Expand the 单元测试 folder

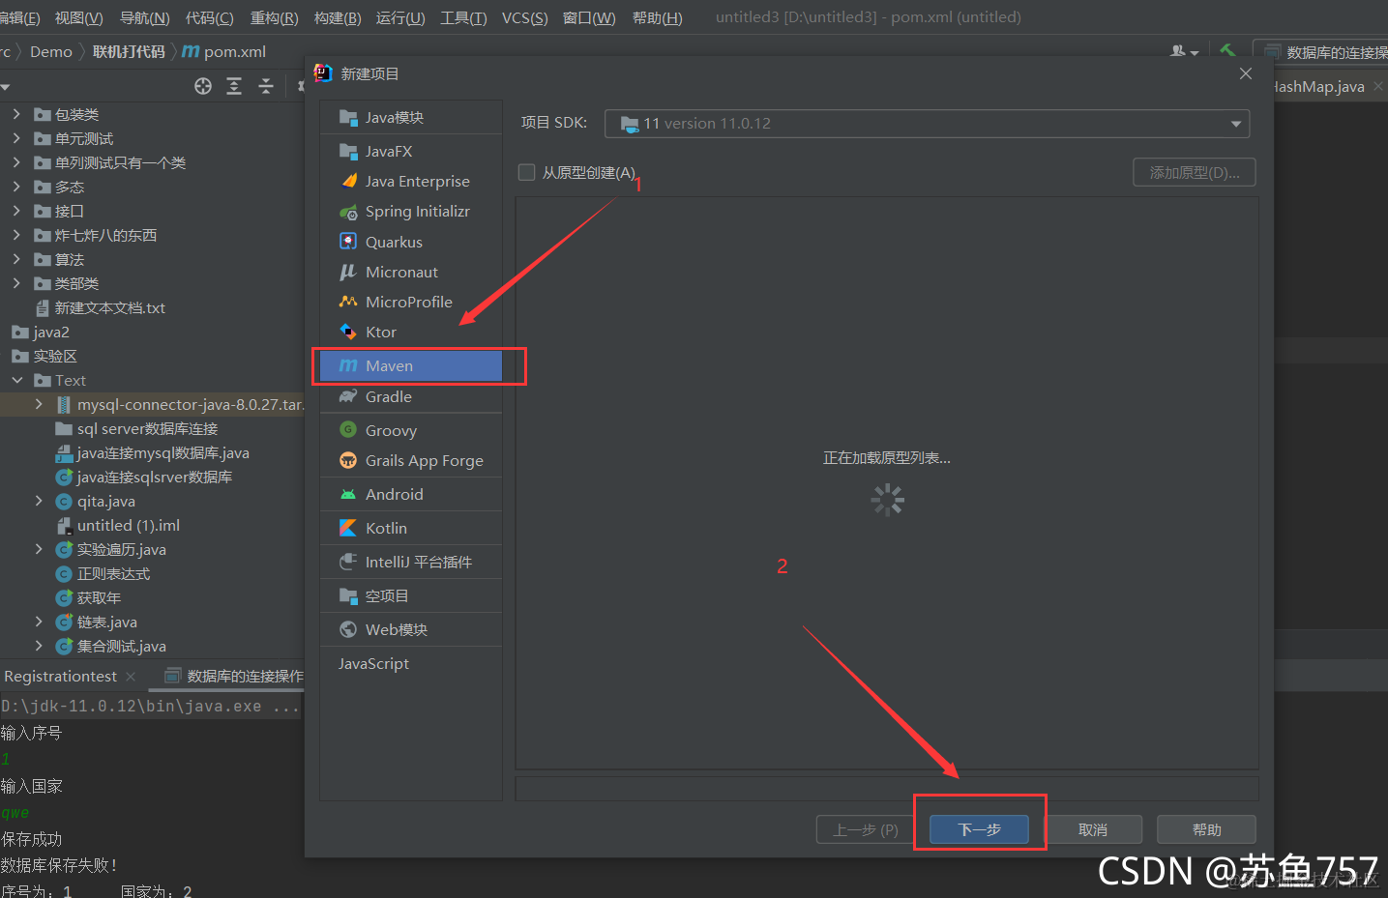[x=16, y=138]
